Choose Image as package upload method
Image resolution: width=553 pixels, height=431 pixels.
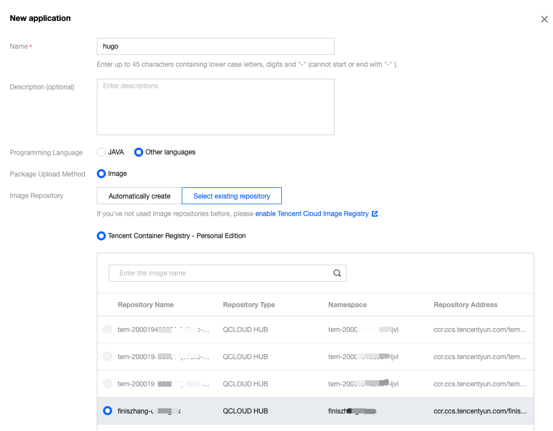pyautogui.click(x=101, y=174)
